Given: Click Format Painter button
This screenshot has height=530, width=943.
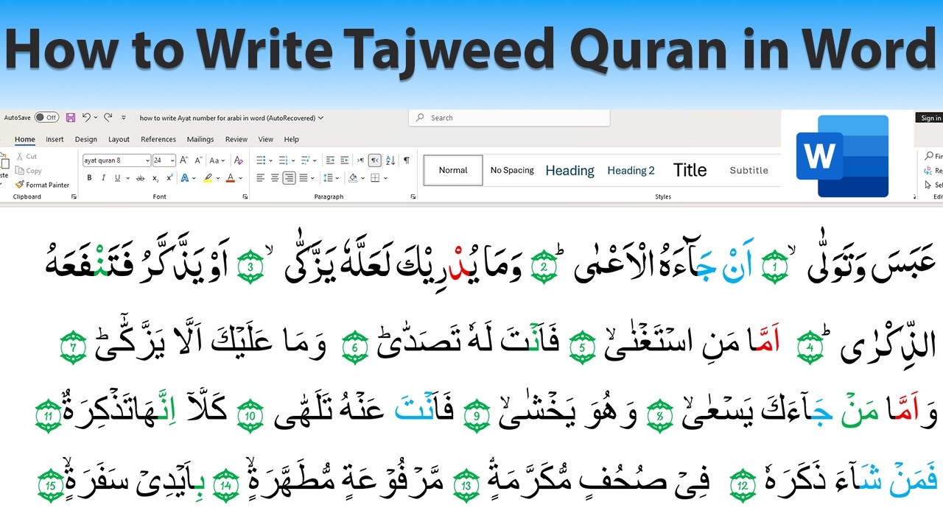Looking at the screenshot, I should coord(43,185).
